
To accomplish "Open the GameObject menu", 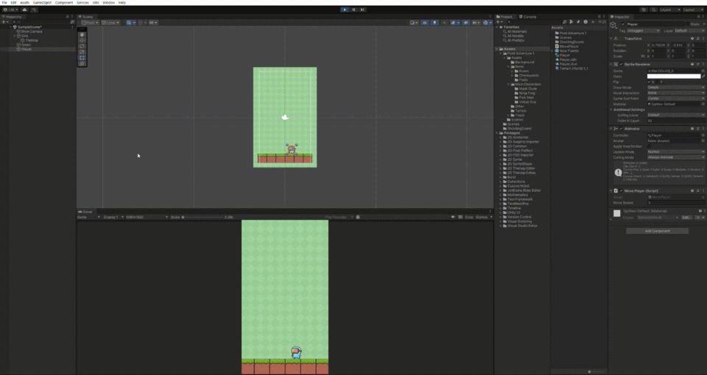I will tap(42, 3).
